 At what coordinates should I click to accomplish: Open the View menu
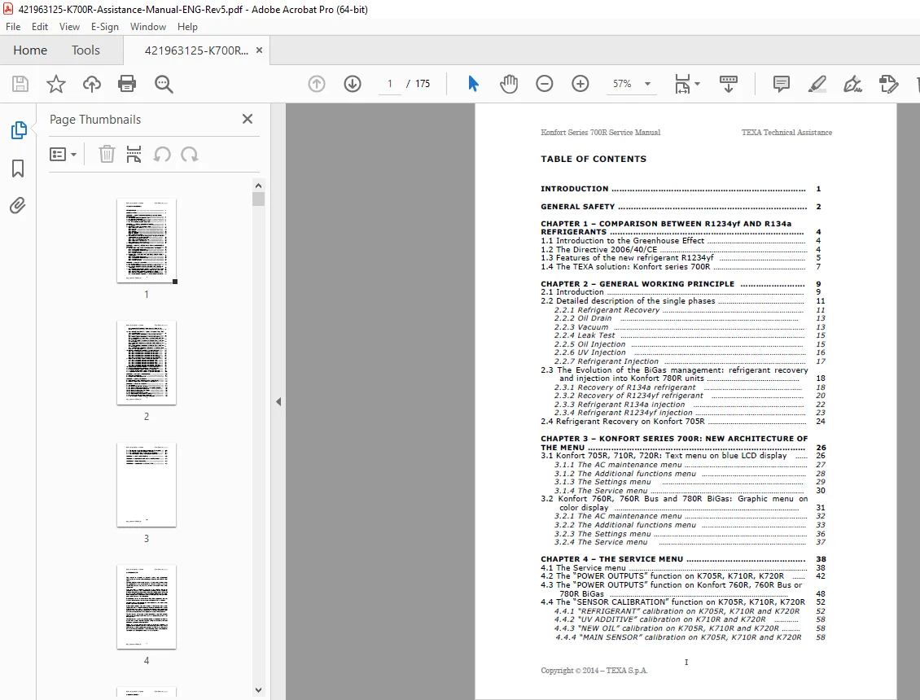[x=69, y=26]
